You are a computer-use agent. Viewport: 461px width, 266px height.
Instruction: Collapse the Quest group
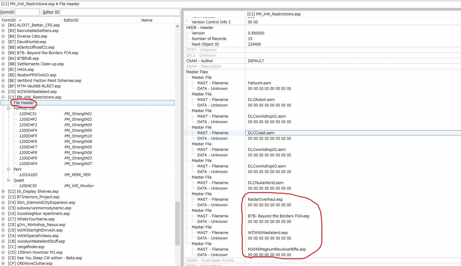coord(9,180)
